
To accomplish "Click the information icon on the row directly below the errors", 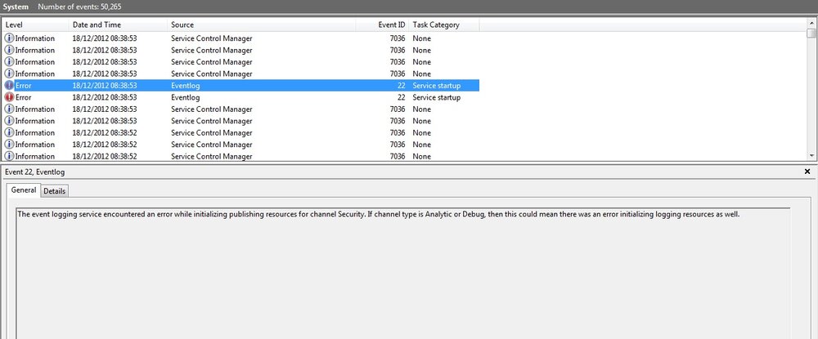I will click(9, 109).
